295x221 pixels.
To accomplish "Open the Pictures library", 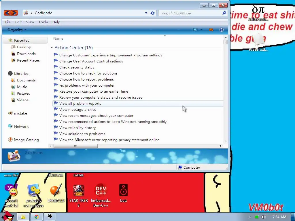I will pos(23,93).
